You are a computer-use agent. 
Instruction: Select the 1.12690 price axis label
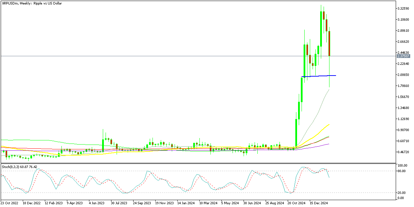pyautogui.click(x=403, y=119)
